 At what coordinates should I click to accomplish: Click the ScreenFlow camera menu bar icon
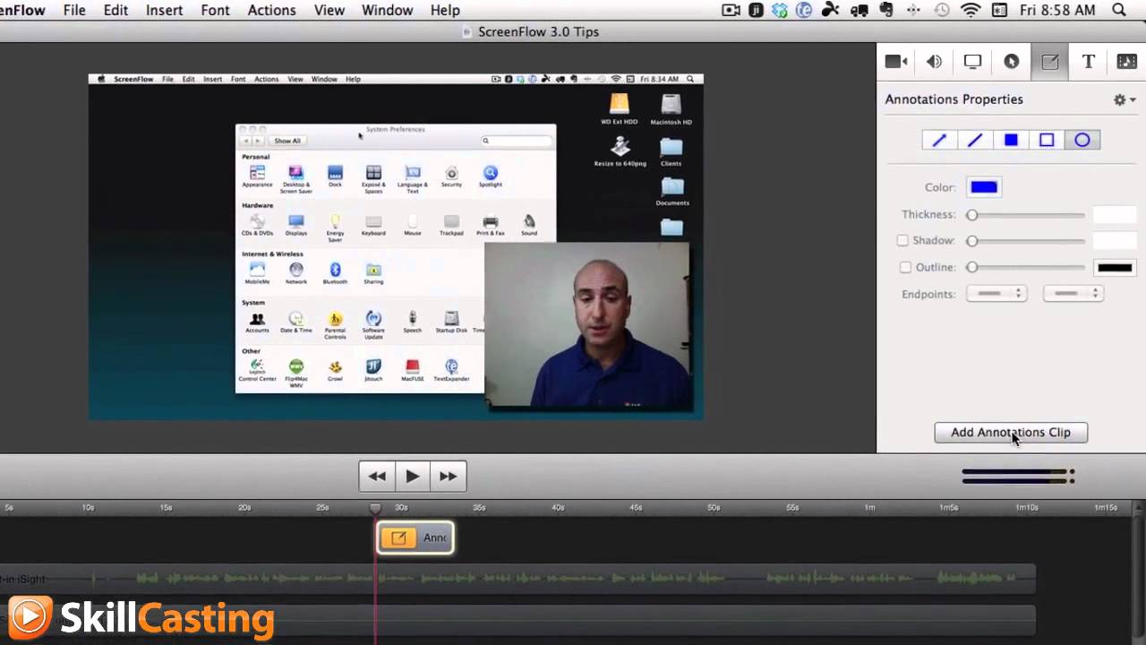731,10
